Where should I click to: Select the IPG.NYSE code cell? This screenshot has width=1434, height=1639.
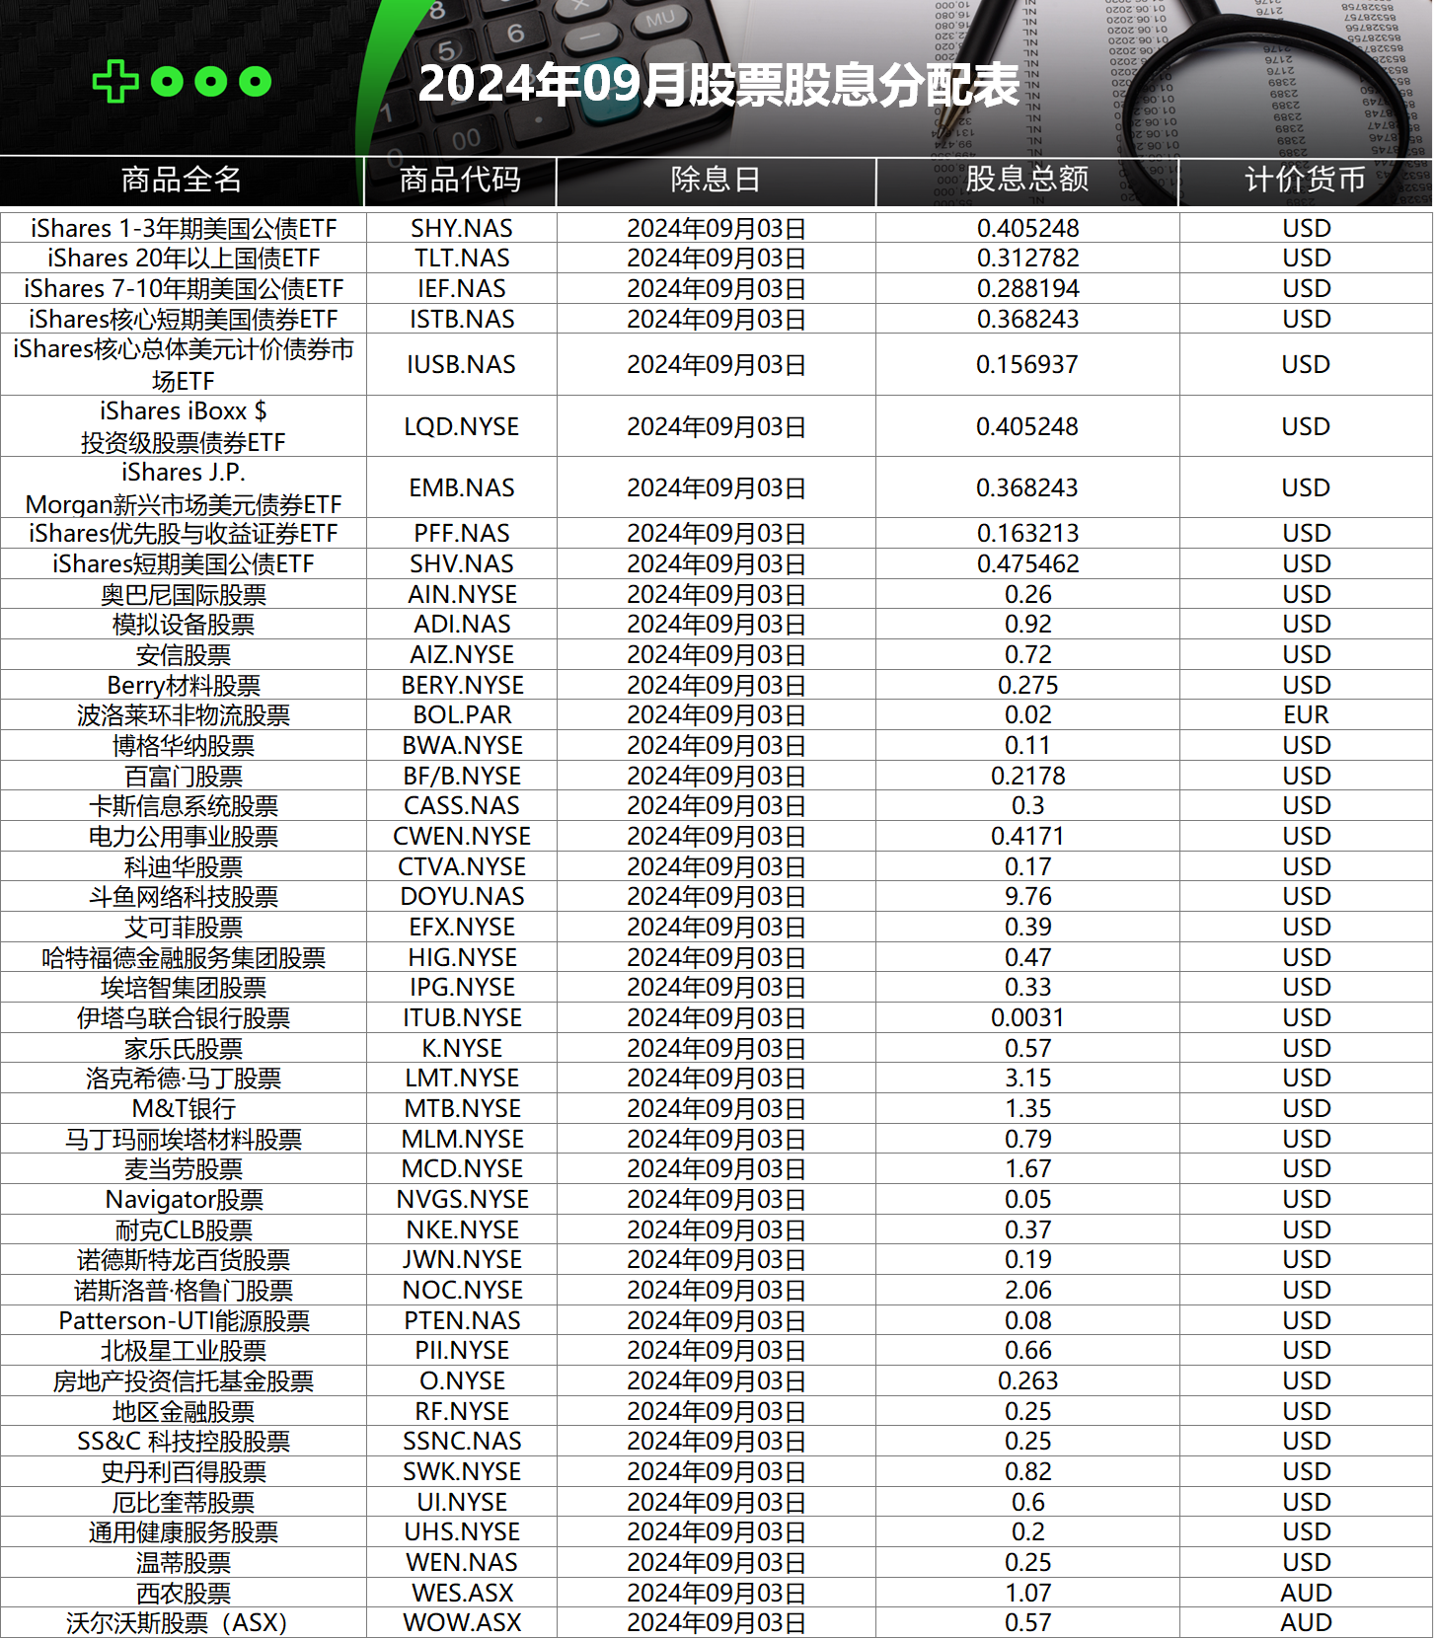pyautogui.click(x=462, y=988)
